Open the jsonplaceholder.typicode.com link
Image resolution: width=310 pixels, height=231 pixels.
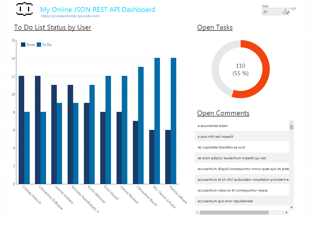tap(70, 16)
